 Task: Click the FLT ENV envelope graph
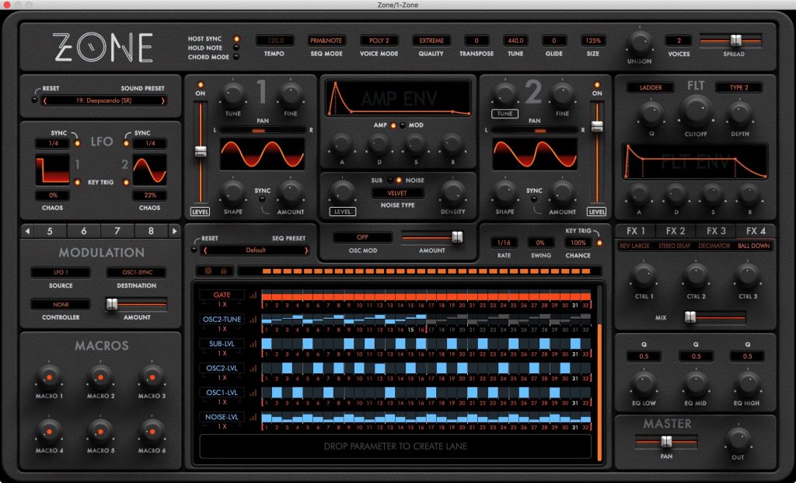(x=695, y=162)
